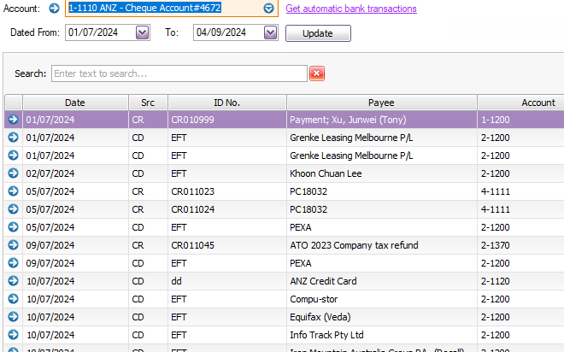The image size is (564, 352).
Task: Clear search with the red X icon
Action: tap(317, 74)
